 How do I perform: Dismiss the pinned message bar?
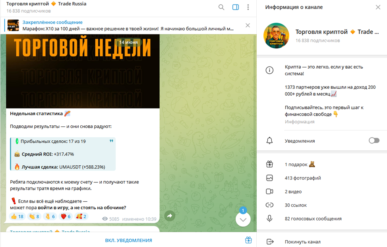pyautogui.click(x=248, y=25)
